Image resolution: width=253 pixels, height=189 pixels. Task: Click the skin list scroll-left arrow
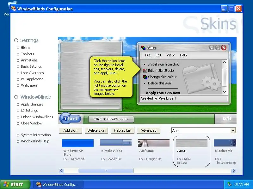point(61,170)
